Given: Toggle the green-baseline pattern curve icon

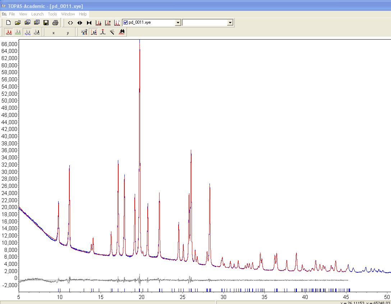Looking at the screenshot, I should pyautogui.click(x=18, y=32).
